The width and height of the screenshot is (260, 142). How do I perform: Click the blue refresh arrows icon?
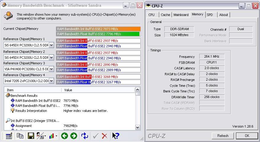click(x=85, y=136)
